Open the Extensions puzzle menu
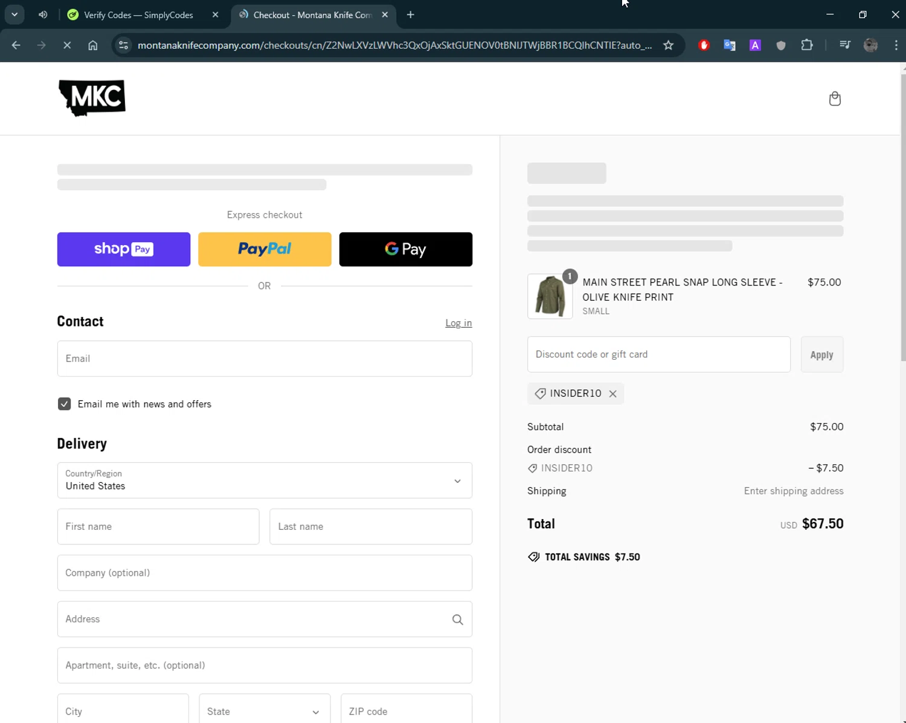 click(x=807, y=45)
